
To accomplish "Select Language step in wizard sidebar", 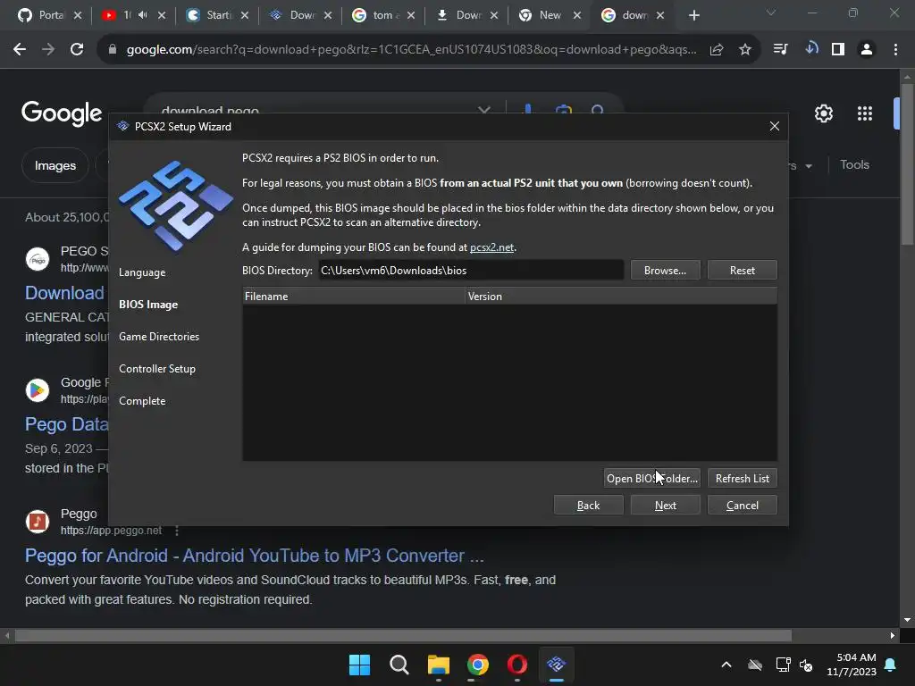I will point(142,272).
